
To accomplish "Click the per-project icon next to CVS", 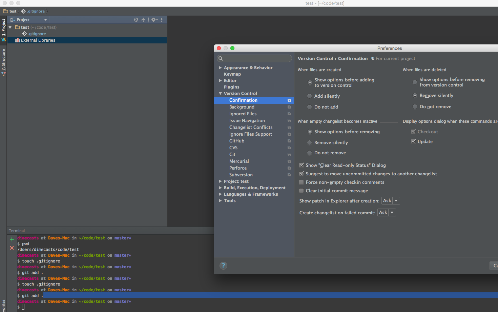I will (289, 148).
